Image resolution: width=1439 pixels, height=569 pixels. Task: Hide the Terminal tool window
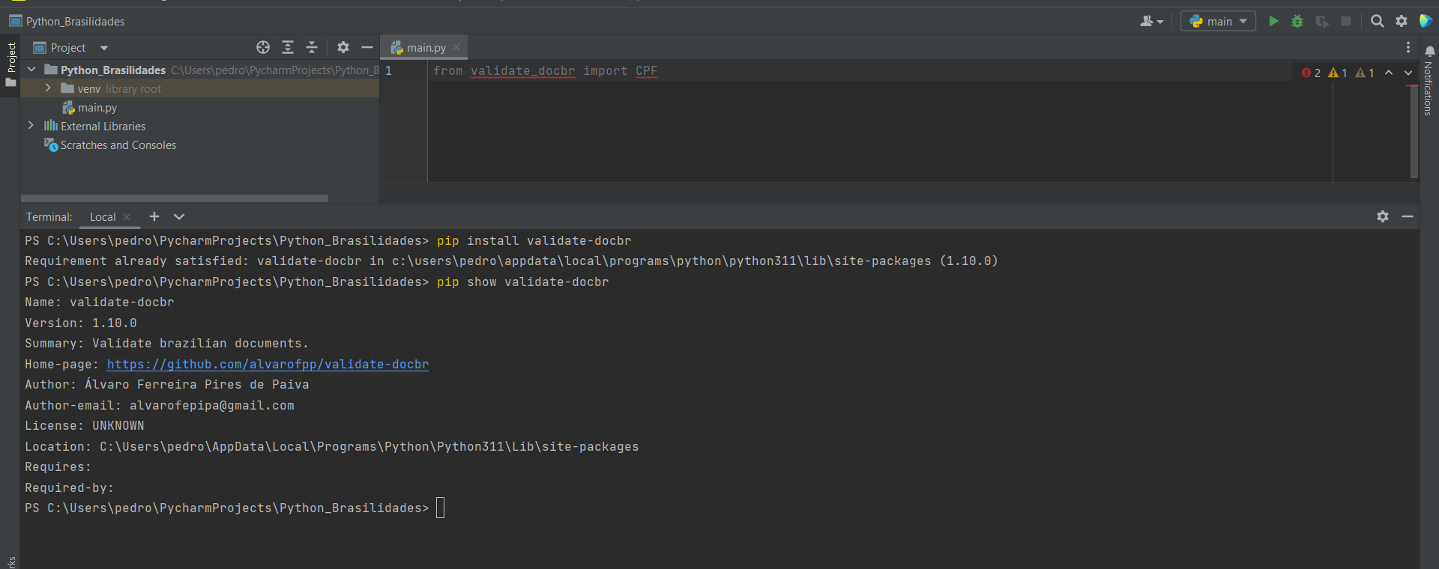pos(1408,216)
